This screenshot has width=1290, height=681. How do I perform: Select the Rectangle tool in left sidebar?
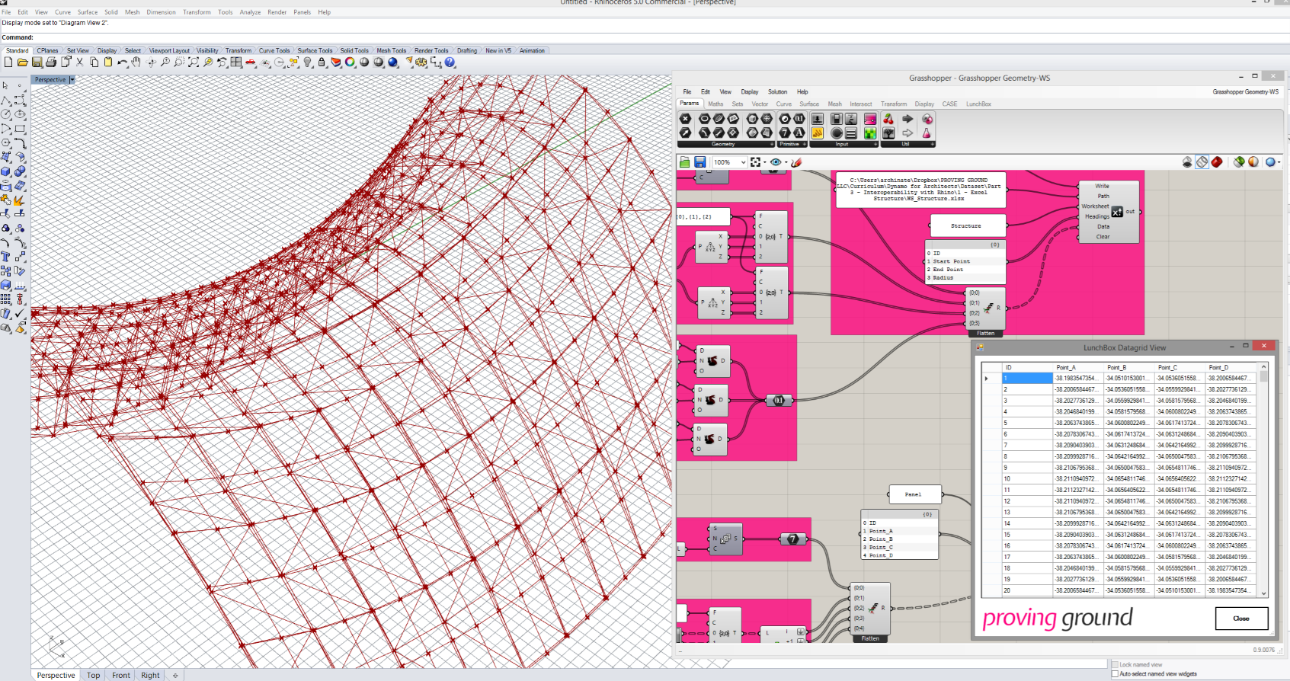pos(20,128)
